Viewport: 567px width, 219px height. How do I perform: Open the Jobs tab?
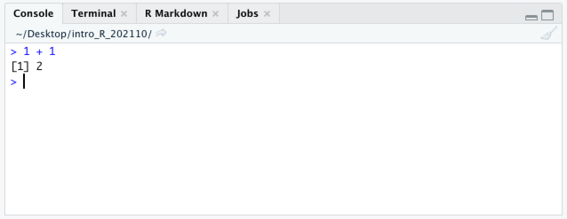[x=247, y=13]
